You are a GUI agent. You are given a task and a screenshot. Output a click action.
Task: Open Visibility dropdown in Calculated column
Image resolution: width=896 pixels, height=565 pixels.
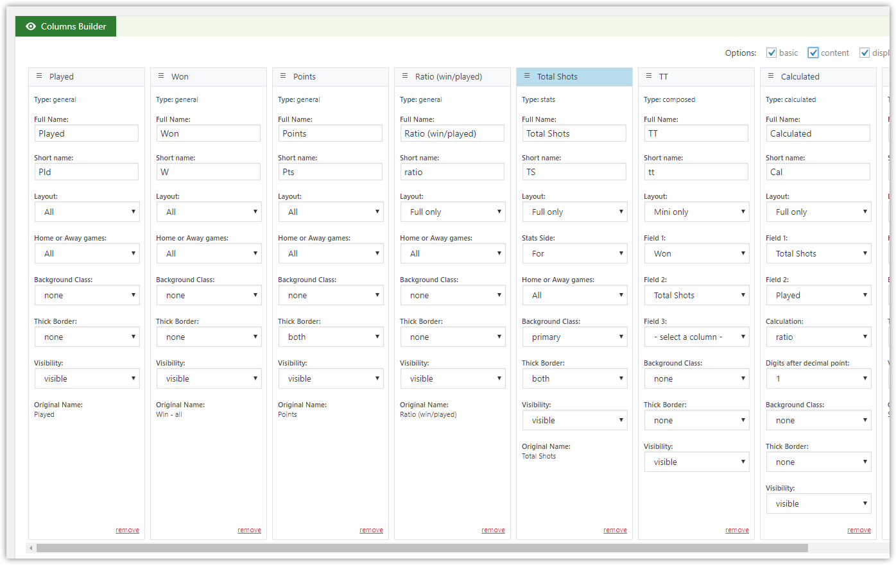coord(819,503)
